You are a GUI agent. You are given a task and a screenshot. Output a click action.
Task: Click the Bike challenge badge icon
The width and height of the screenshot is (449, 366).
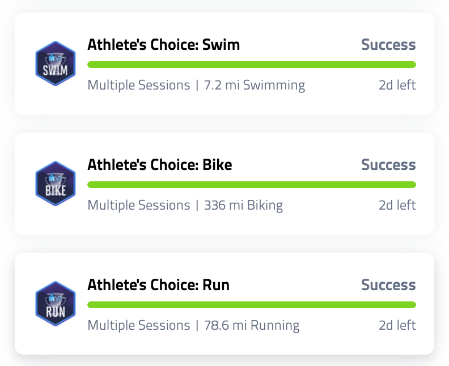(x=56, y=184)
